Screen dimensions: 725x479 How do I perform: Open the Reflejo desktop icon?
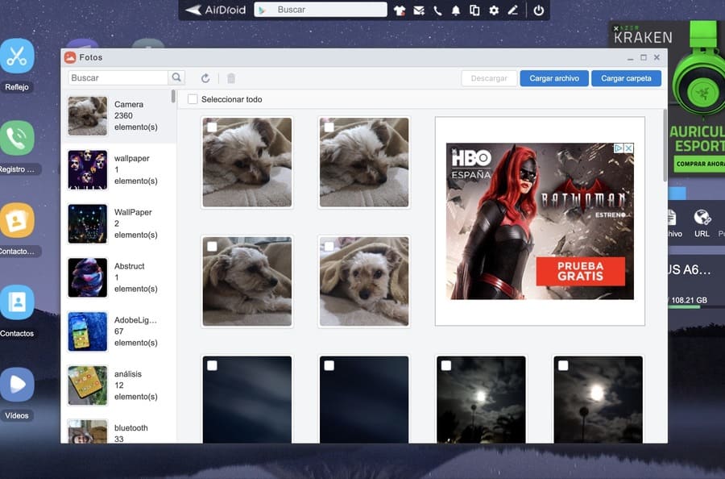[x=17, y=56]
